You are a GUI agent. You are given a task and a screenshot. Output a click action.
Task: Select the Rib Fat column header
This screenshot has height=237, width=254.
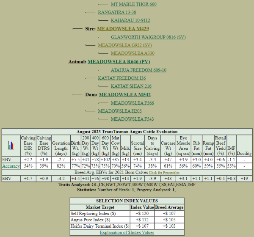[x=196, y=146]
